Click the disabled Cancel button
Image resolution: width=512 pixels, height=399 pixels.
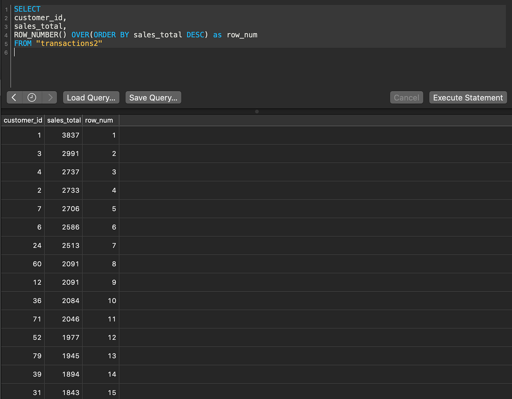tap(406, 97)
